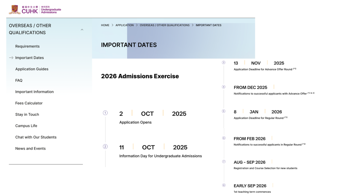Select timeline step 3 marker icon
349x196 pixels.
pyautogui.click(x=224, y=63)
